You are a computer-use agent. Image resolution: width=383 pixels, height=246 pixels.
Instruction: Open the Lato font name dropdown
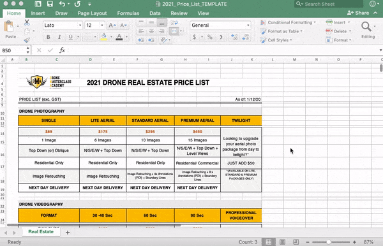coord(80,25)
